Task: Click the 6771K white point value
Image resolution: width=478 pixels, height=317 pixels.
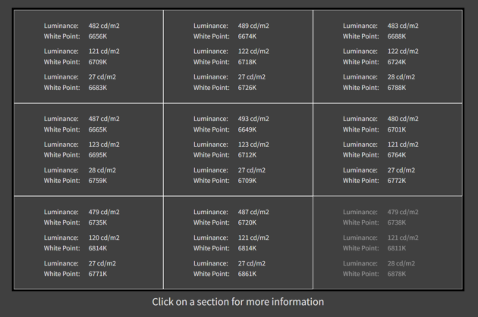Action: [x=98, y=274]
